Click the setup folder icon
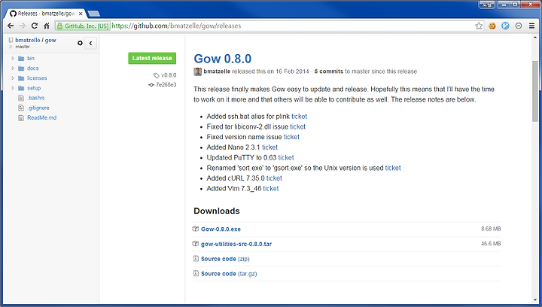Screen dimensions: 542x307 pyautogui.click(x=21, y=88)
